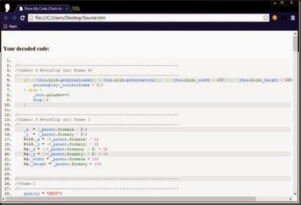This screenshot has height=205, width=301.
Task: Click the vertical scrollbar thumb
Action: [295, 44]
